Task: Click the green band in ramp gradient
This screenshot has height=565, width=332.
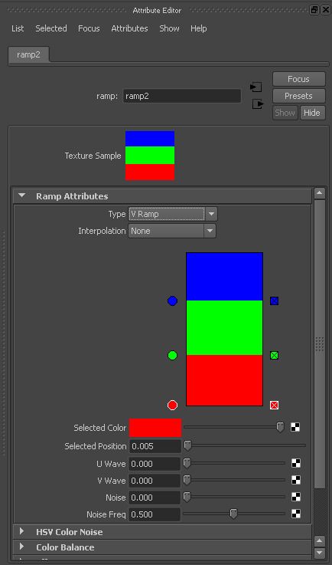Action: [x=224, y=327]
